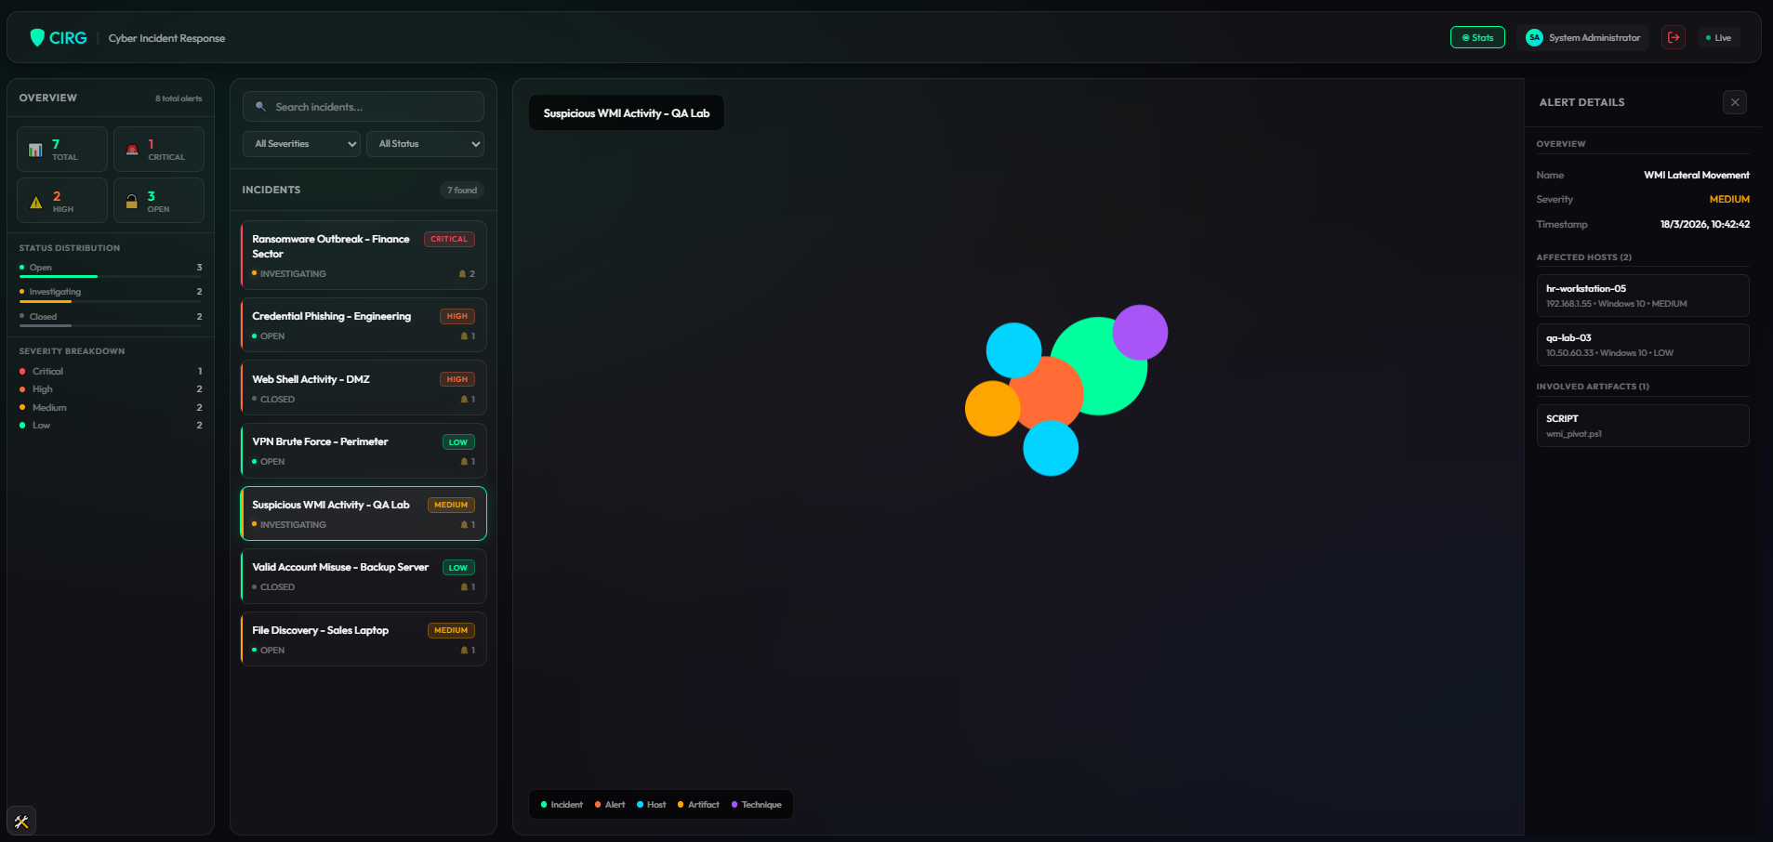Toggle the Host legend item

pyautogui.click(x=650, y=804)
